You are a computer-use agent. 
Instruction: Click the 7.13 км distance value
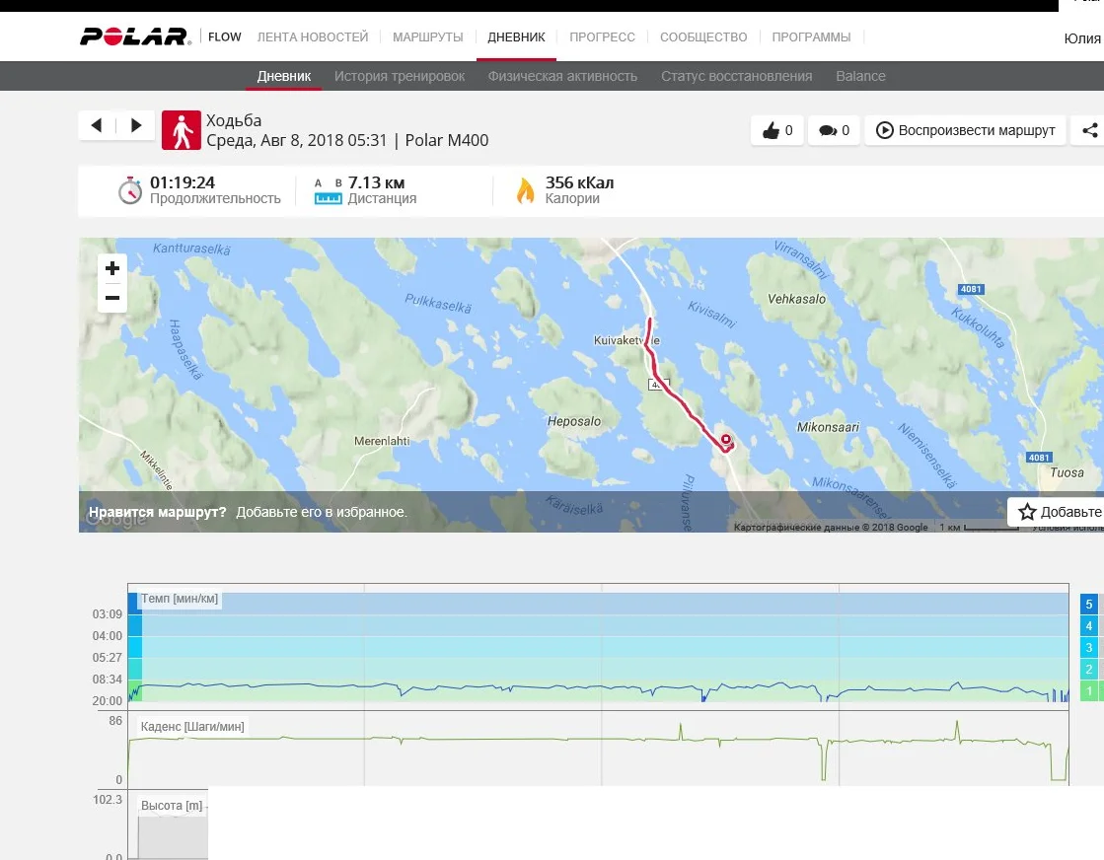coord(376,183)
